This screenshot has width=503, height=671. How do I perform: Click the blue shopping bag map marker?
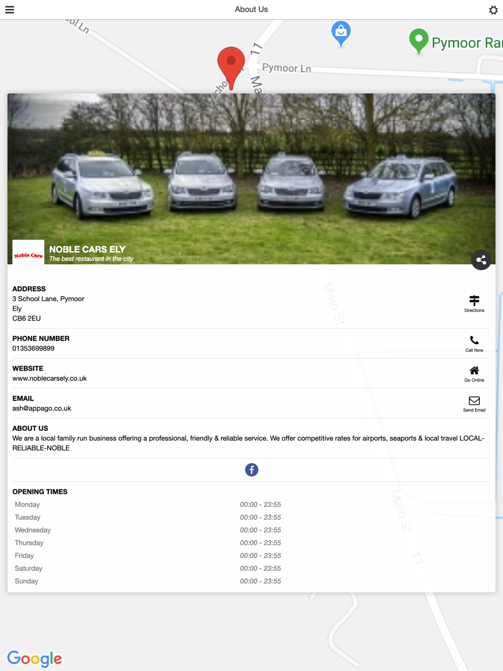pos(341,34)
